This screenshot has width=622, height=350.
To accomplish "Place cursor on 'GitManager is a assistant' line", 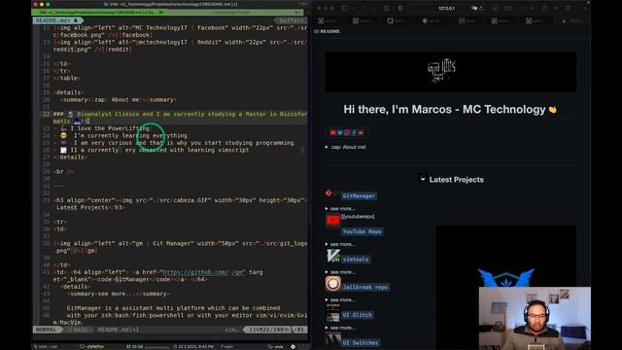I will (173, 308).
